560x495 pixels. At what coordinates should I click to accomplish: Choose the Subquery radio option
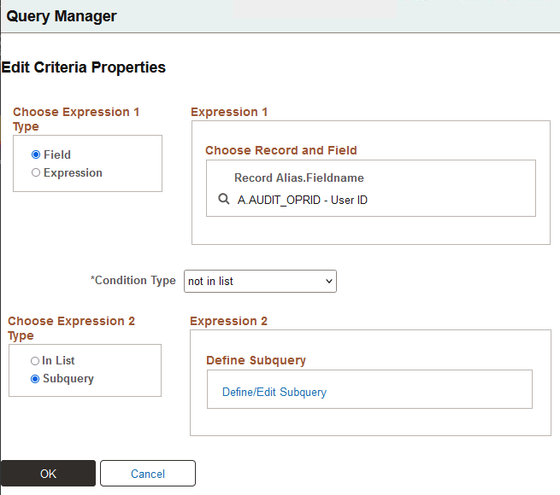pyautogui.click(x=35, y=379)
